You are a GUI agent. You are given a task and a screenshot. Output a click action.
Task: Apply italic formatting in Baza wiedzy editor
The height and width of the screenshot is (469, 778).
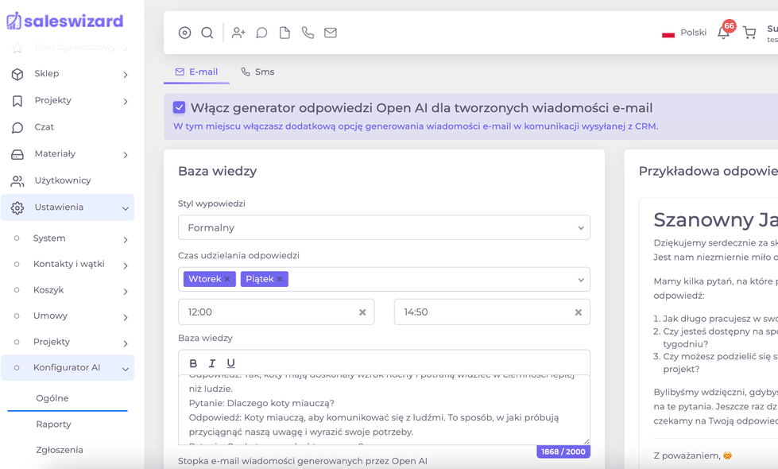pyautogui.click(x=212, y=363)
